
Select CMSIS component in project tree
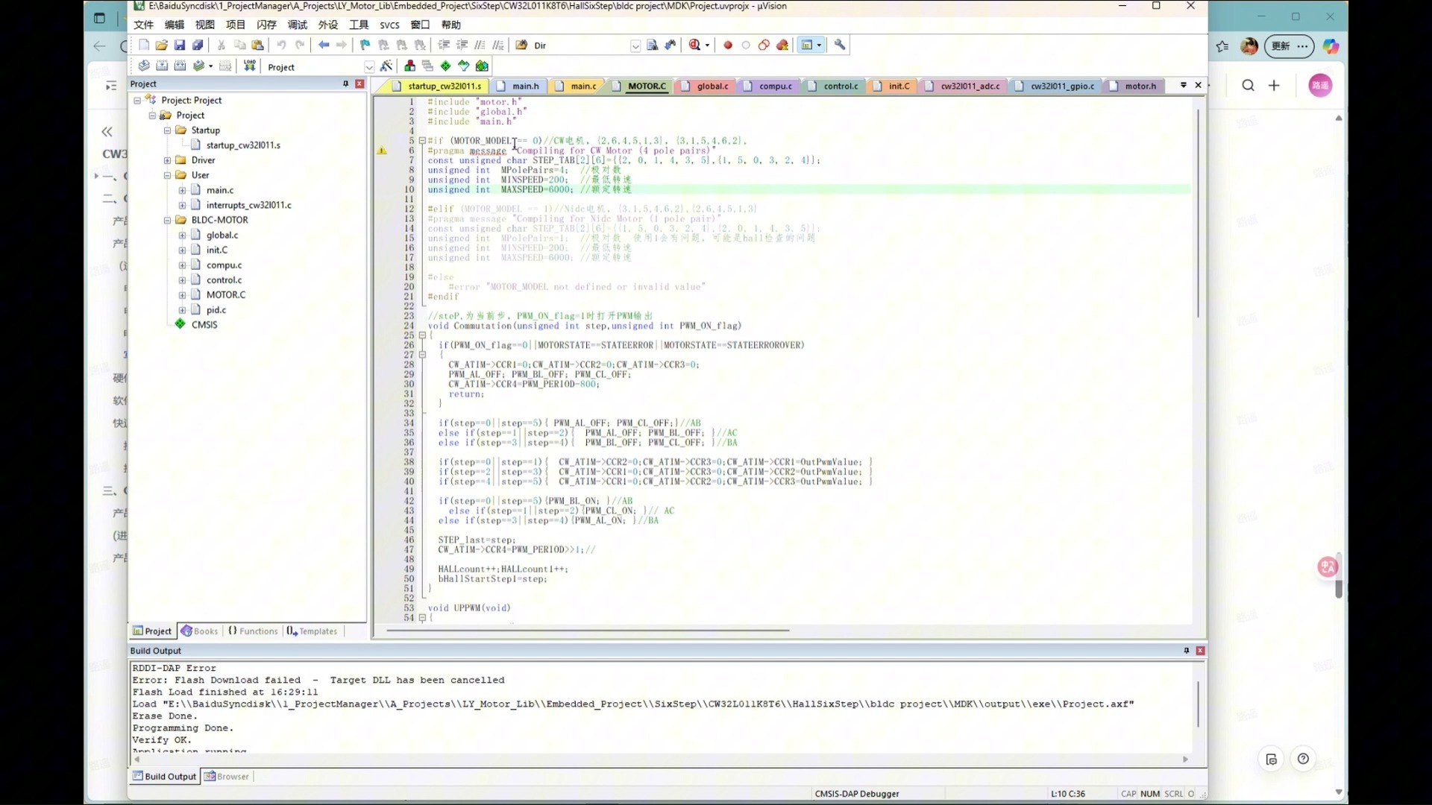click(x=204, y=324)
